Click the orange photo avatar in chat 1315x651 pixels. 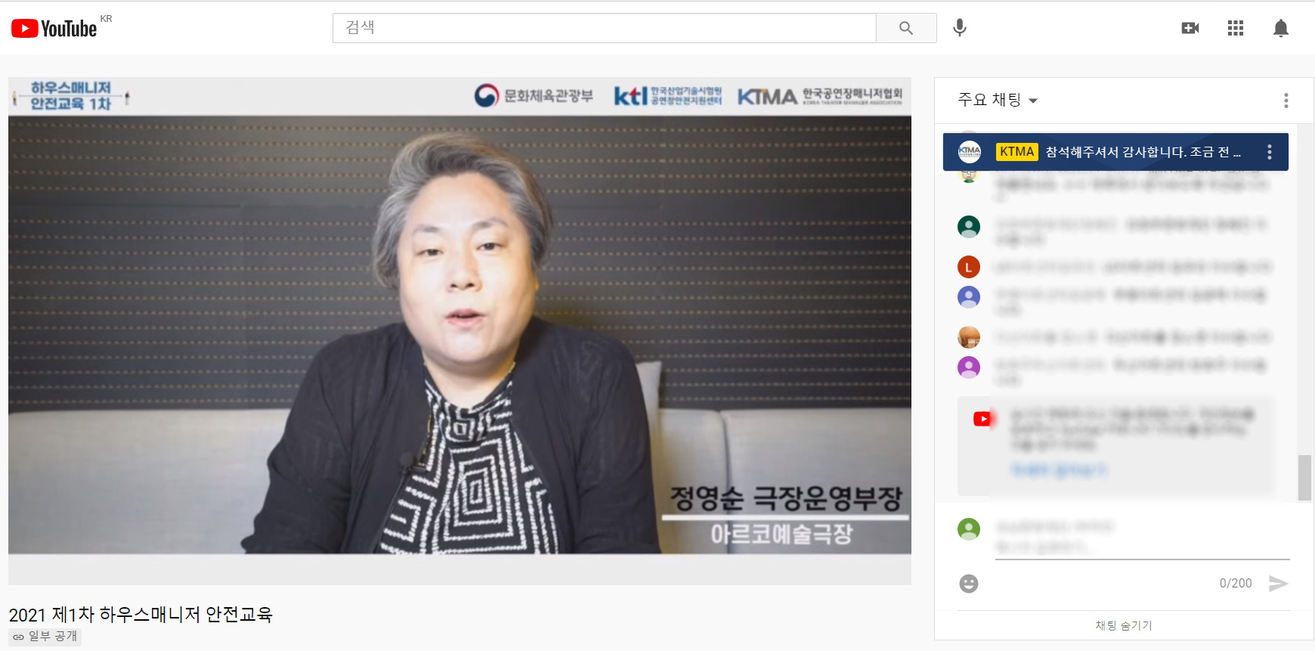(969, 336)
